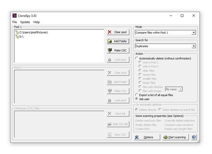Screen dimensions: 212x154
Task: Select Defer deletion to batch file
Action: coord(160,110)
